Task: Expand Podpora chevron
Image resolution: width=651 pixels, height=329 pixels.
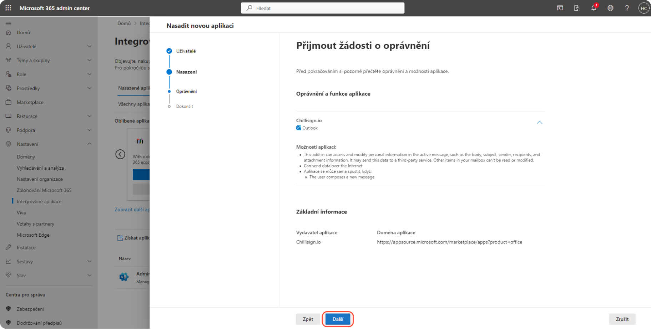Action: 90,130
